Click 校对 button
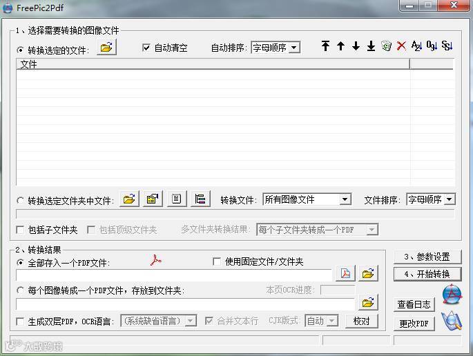 point(362,321)
